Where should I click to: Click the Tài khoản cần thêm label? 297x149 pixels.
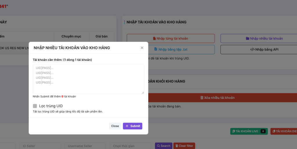(x=62, y=60)
